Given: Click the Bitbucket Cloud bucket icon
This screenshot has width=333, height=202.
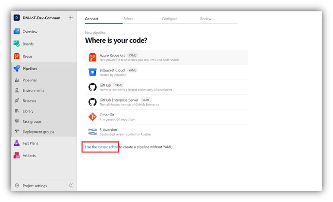Looking at the screenshot, I should tap(92, 72).
